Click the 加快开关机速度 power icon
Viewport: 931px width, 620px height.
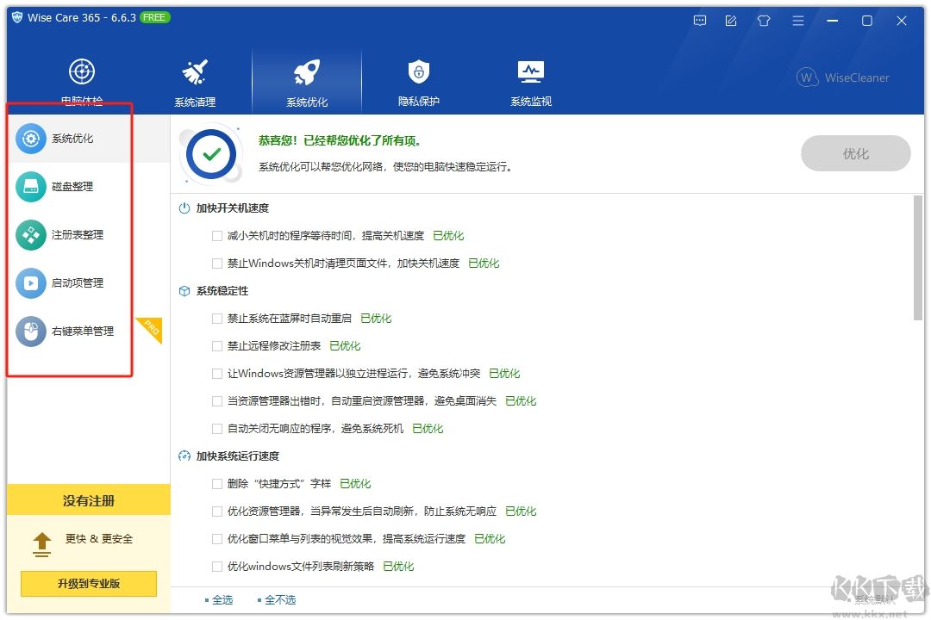(184, 208)
